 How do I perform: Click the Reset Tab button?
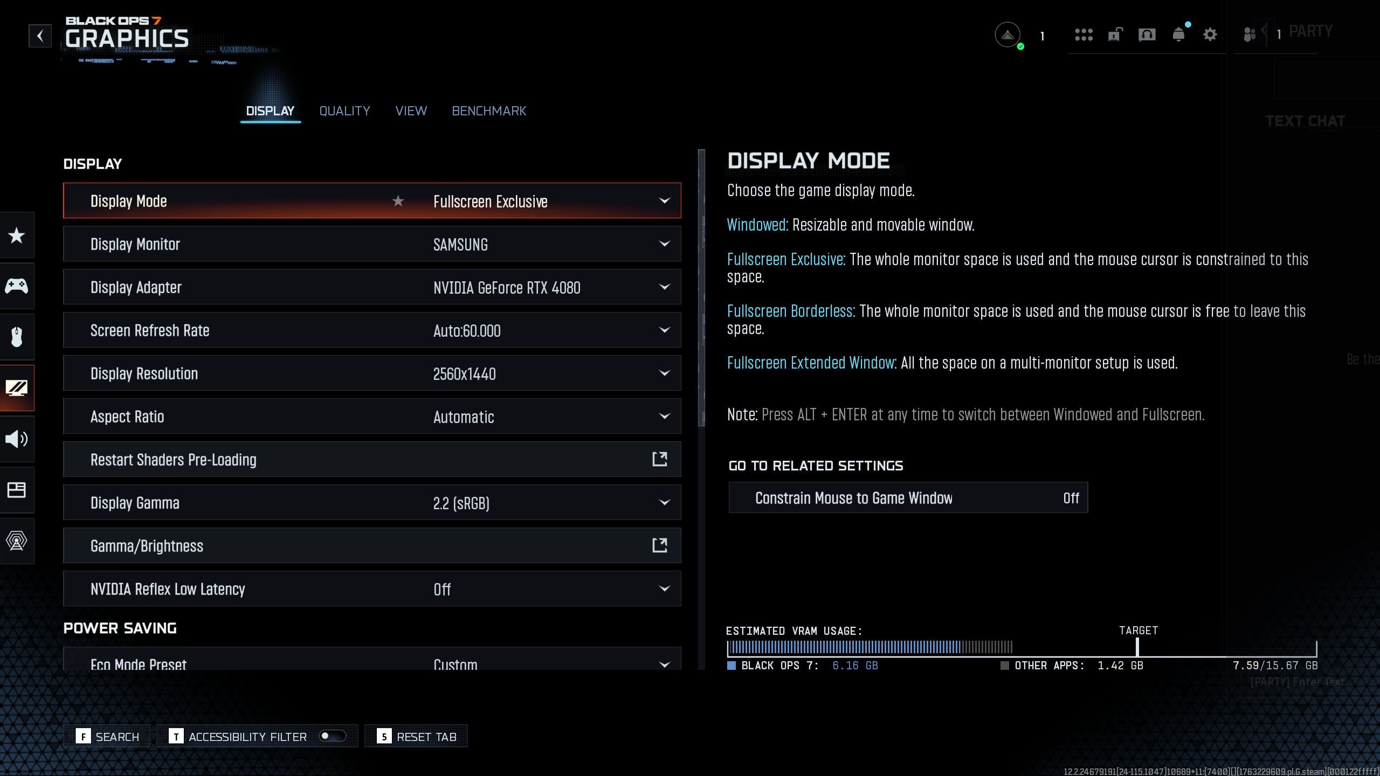point(416,737)
